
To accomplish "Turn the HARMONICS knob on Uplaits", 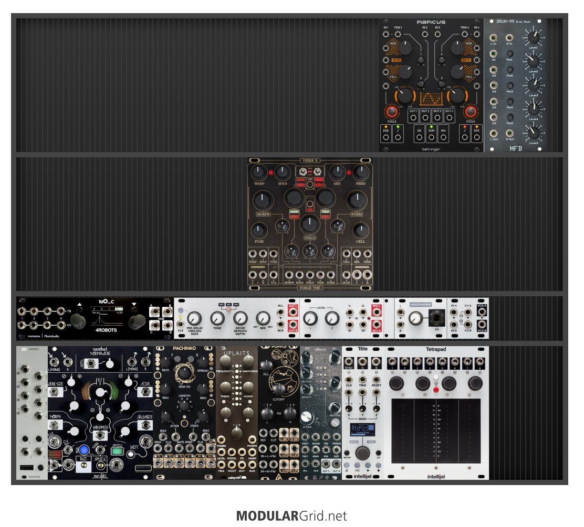I will [x=248, y=360].
